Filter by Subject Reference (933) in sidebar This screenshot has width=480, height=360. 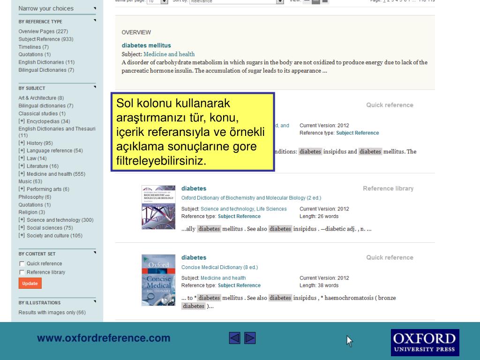(x=46, y=39)
